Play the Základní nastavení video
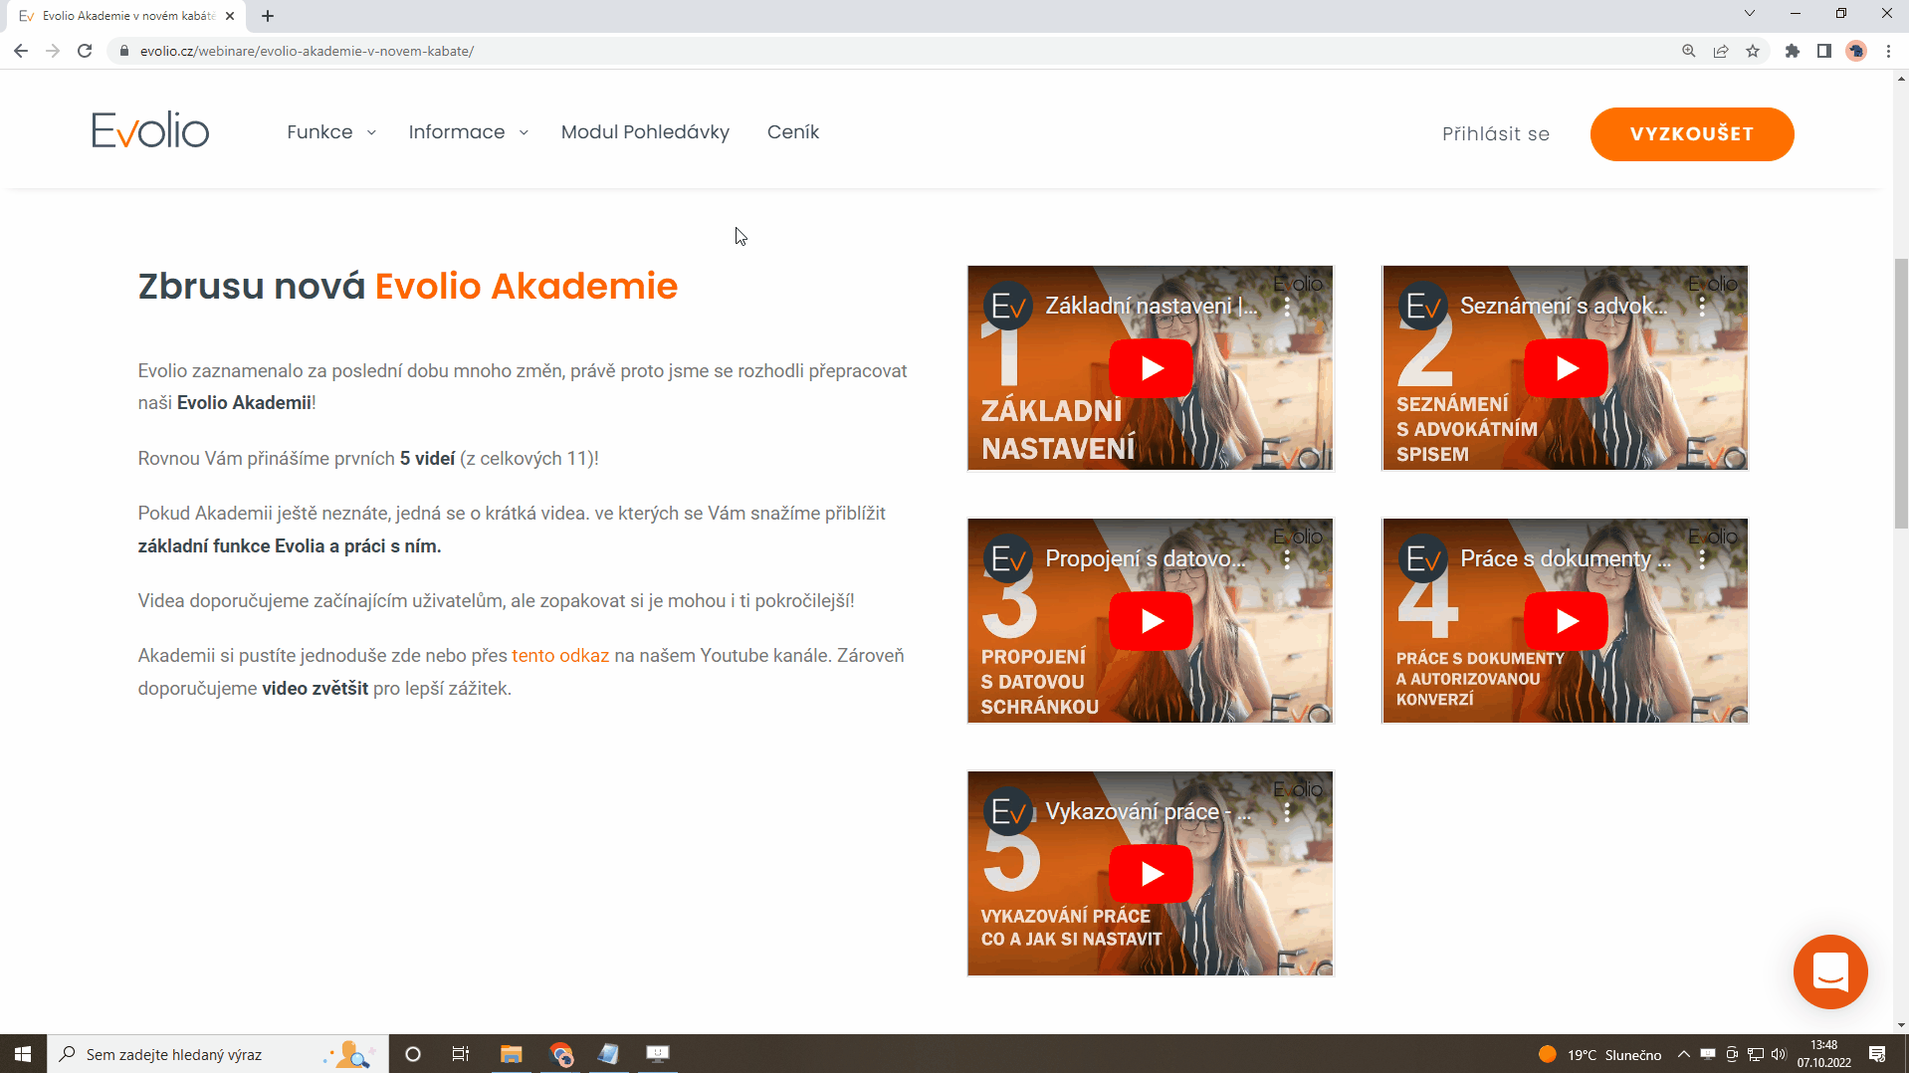The height and width of the screenshot is (1073, 1909). tap(1151, 368)
